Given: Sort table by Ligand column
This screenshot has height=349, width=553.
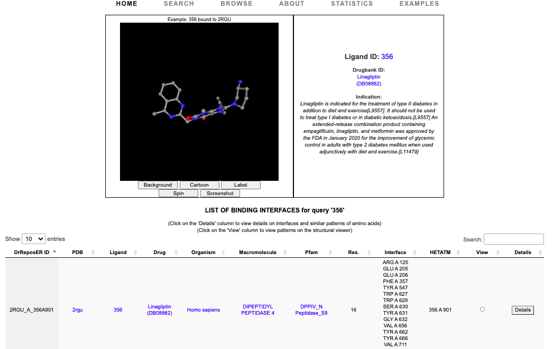Looking at the screenshot, I should (x=118, y=252).
